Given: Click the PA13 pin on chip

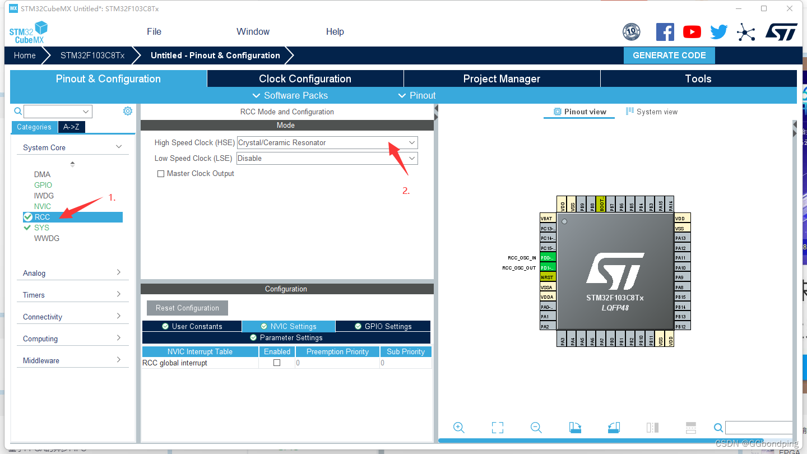Looking at the screenshot, I should pyautogui.click(x=683, y=238).
